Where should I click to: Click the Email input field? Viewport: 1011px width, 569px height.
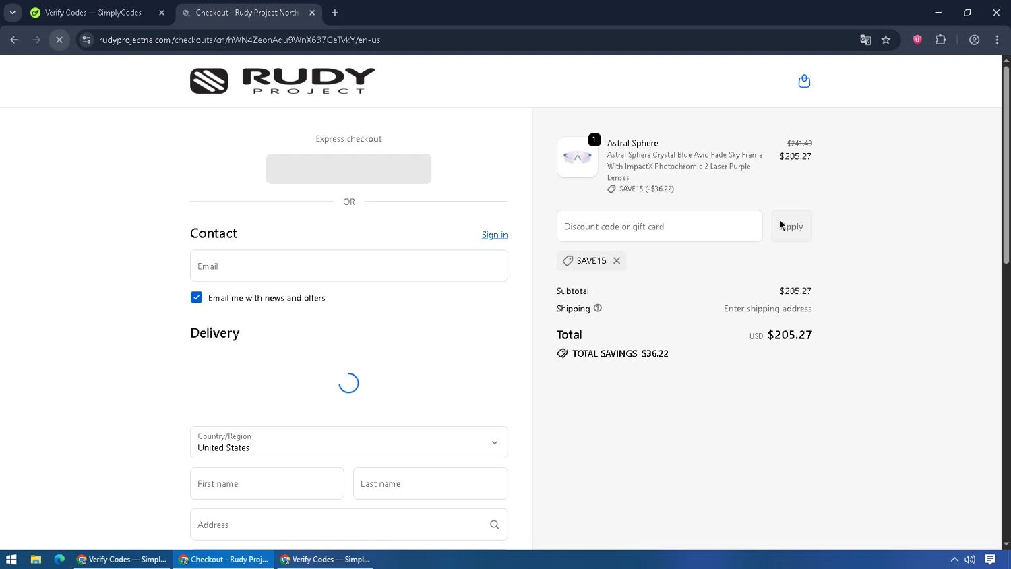[x=348, y=266]
